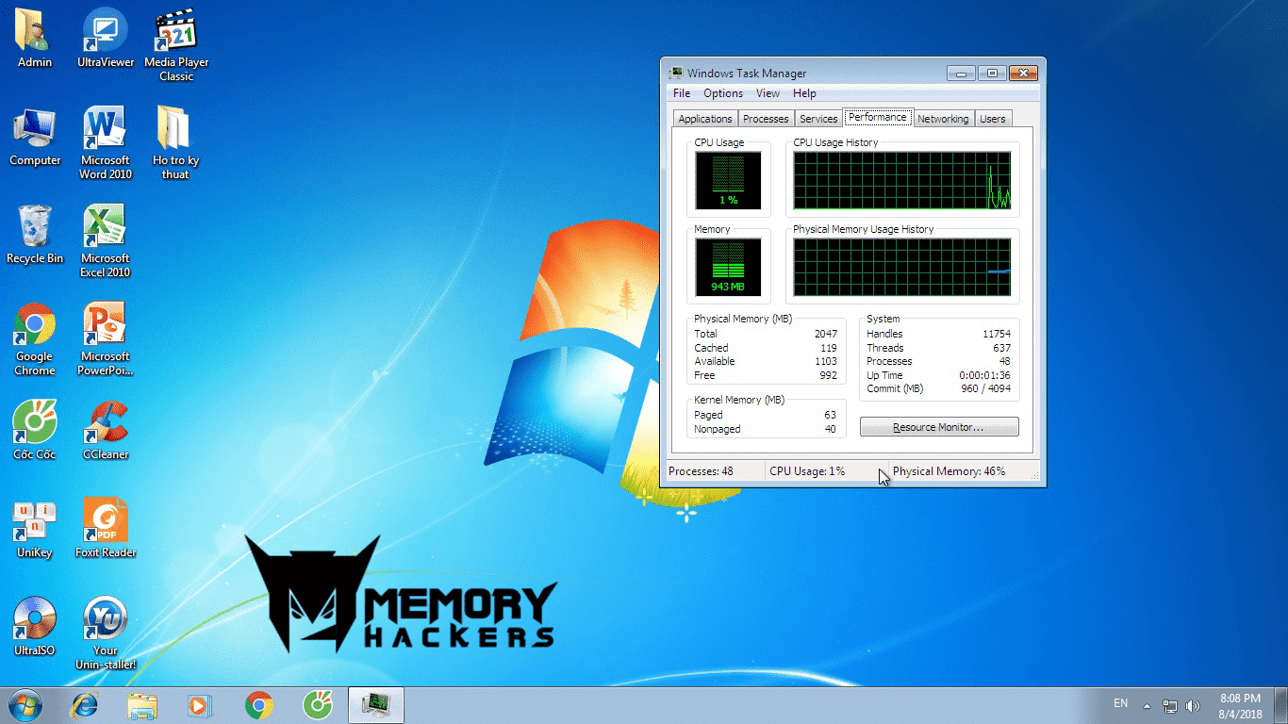Open Cốc Cốc from the taskbar

point(317,705)
